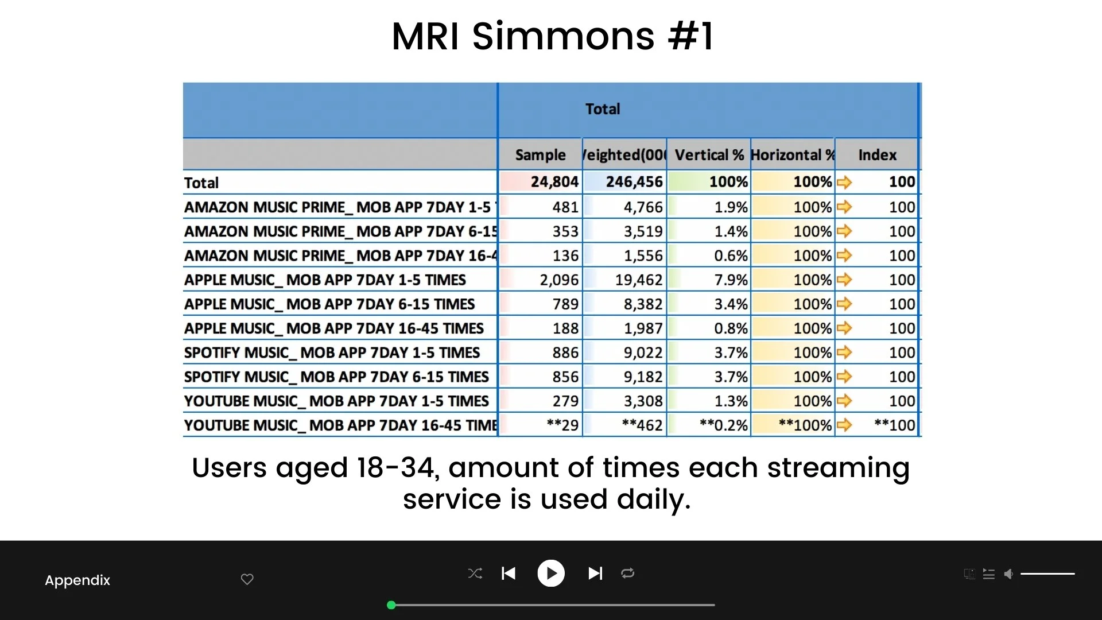Adjust the white volume slider
This screenshot has height=620, width=1102.
click(x=1047, y=573)
